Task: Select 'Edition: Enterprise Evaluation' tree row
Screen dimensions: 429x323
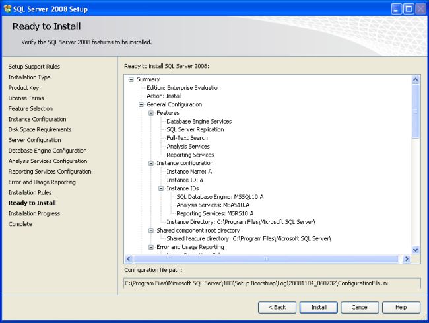Action: pyautogui.click(x=183, y=88)
